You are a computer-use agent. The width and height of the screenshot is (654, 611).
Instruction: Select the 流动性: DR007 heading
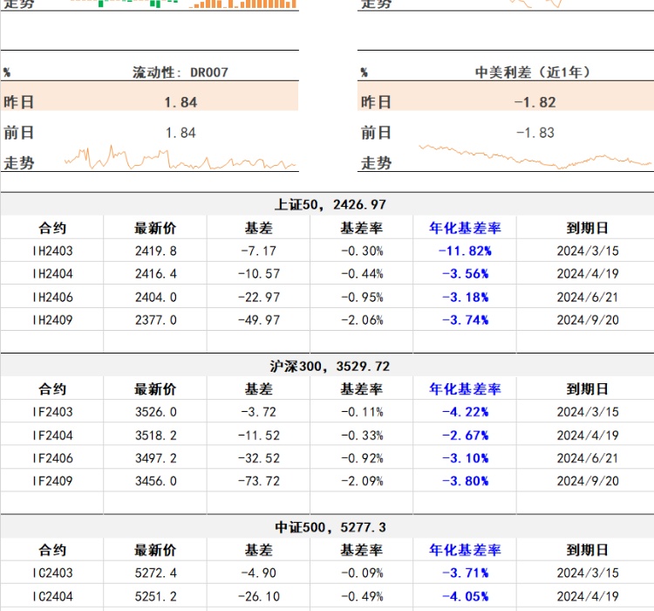181,72
